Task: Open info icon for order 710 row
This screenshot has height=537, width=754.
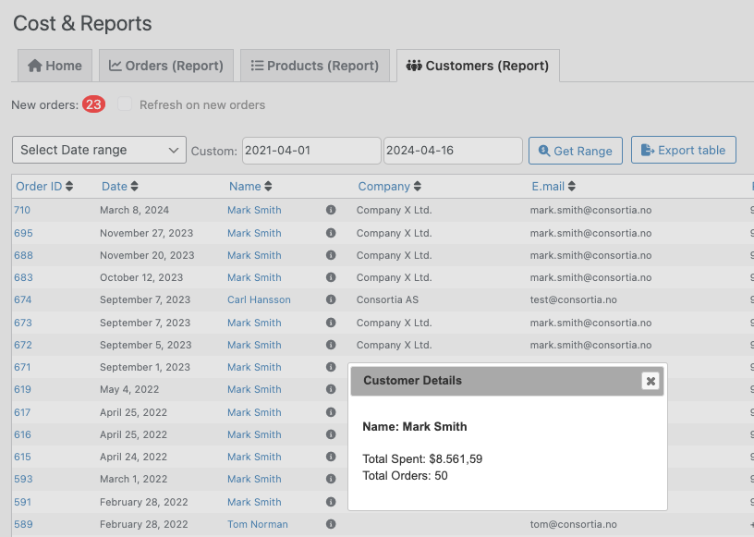Action: coord(331,210)
